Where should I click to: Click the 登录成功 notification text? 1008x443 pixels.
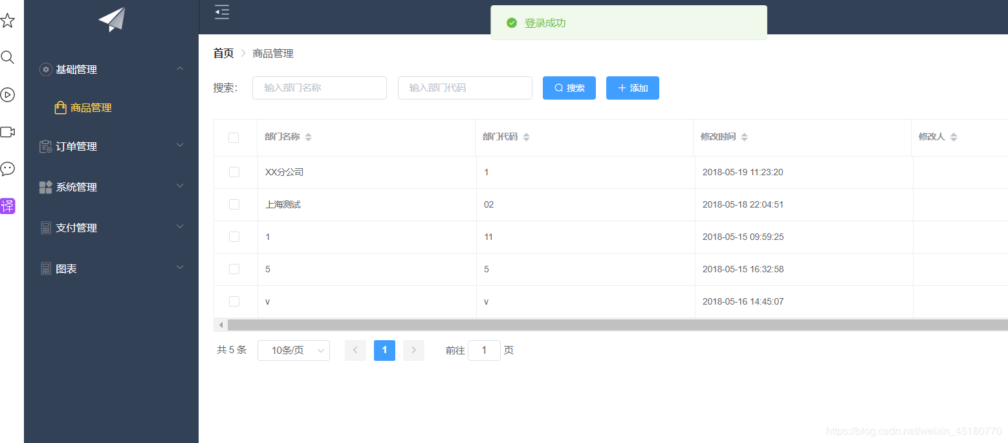(x=545, y=23)
